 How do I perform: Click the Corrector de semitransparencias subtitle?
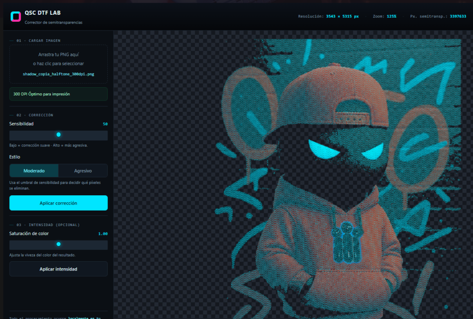54,23
